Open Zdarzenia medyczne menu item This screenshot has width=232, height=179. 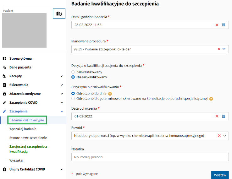[25, 94]
